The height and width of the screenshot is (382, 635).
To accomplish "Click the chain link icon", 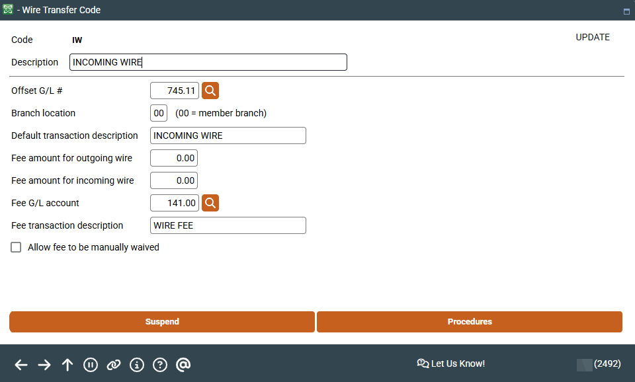I will click(114, 365).
